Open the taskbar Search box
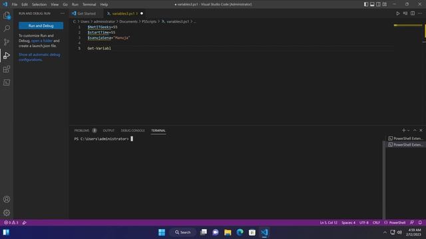This screenshot has width=426, height=239. pyautogui.click(x=182, y=232)
